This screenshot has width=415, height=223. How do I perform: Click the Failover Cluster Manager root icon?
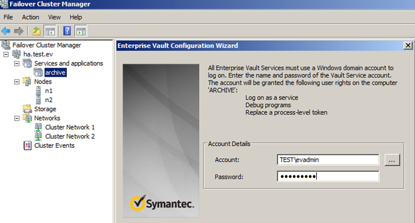pos(6,45)
